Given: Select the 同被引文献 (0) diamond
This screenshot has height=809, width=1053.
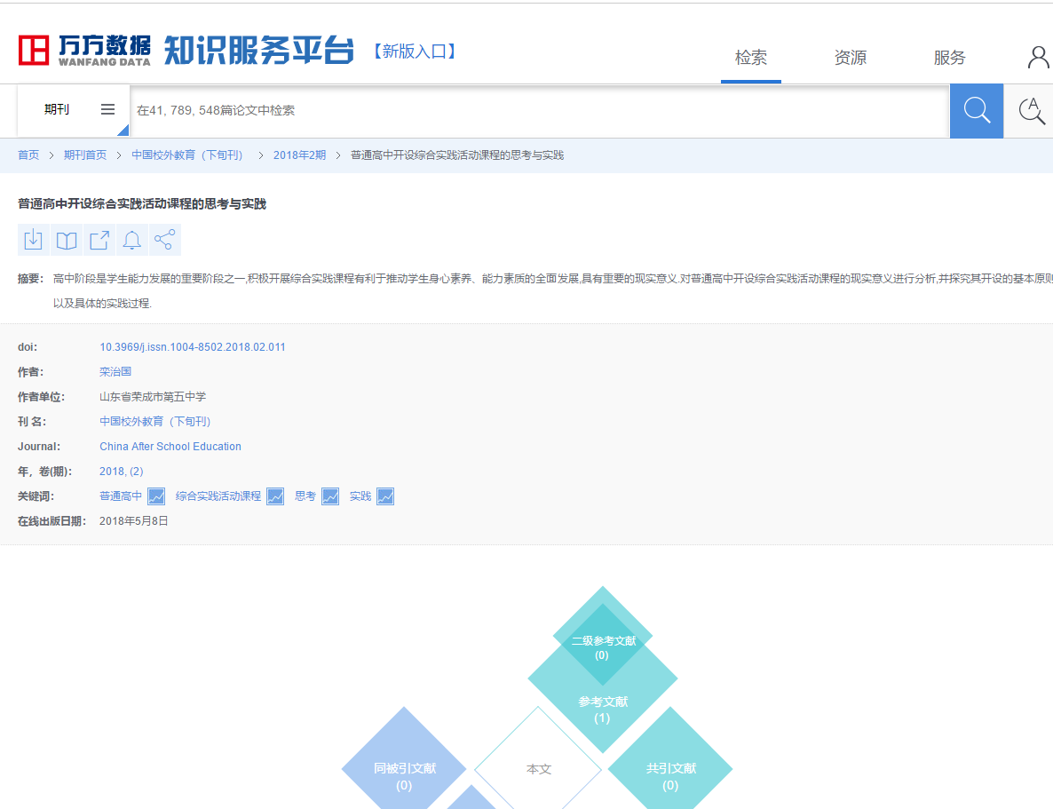Looking at the screenshot, I should point(404,769).
